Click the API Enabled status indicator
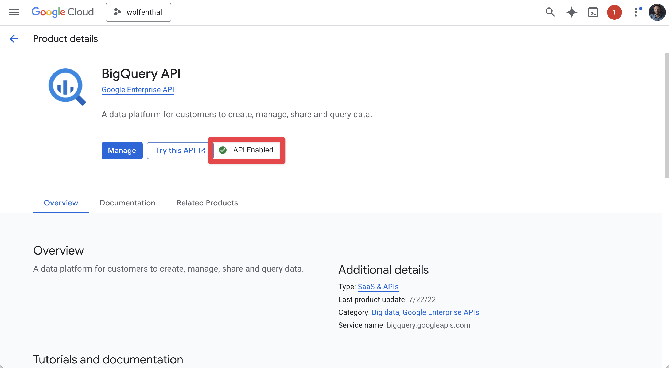The height and width of the screenshot is (368, 669). pyautogui.click(x=247, y=150)
